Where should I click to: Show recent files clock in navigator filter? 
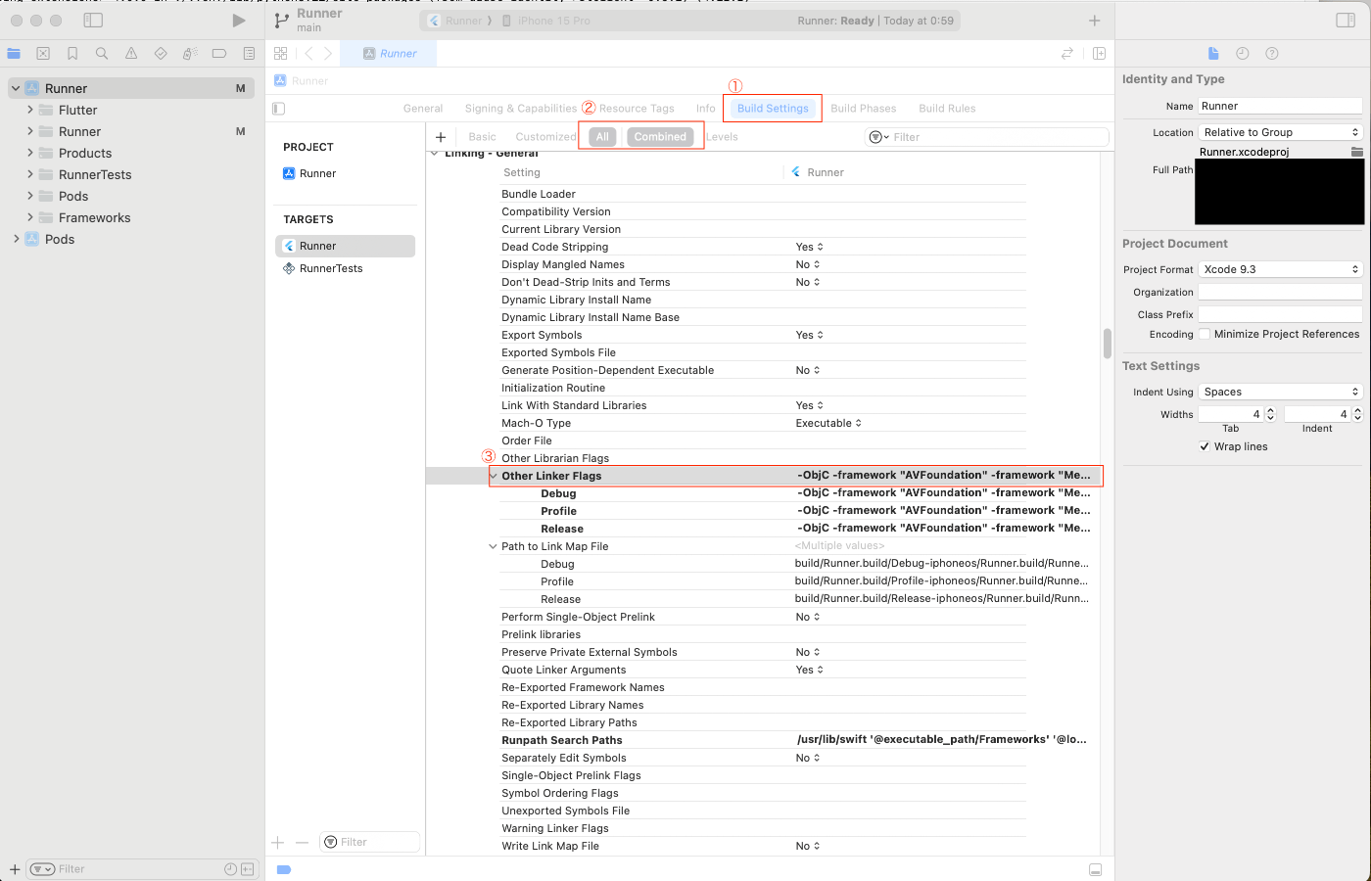click(230, 869)
